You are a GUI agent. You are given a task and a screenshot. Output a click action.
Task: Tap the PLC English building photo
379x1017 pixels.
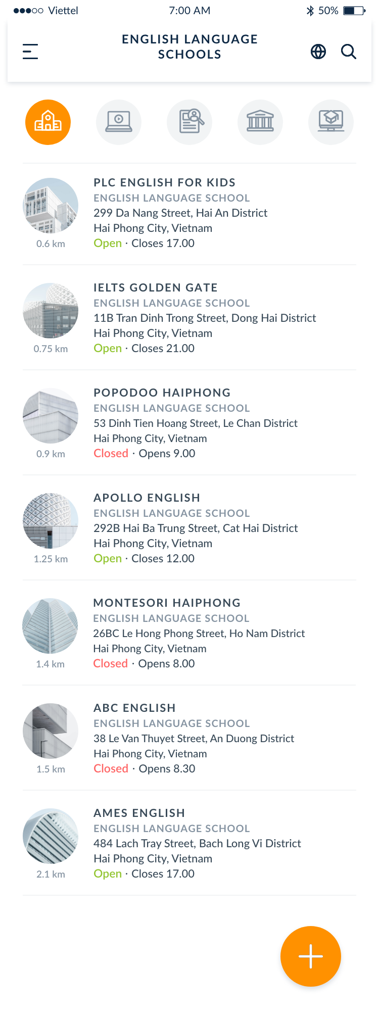coord(51,206)
